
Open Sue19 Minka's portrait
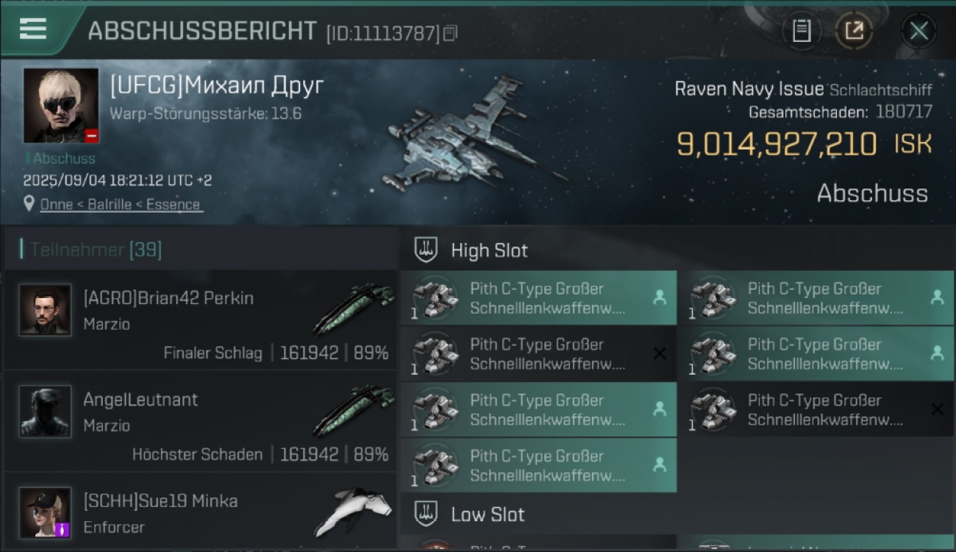tap(46, 512)
